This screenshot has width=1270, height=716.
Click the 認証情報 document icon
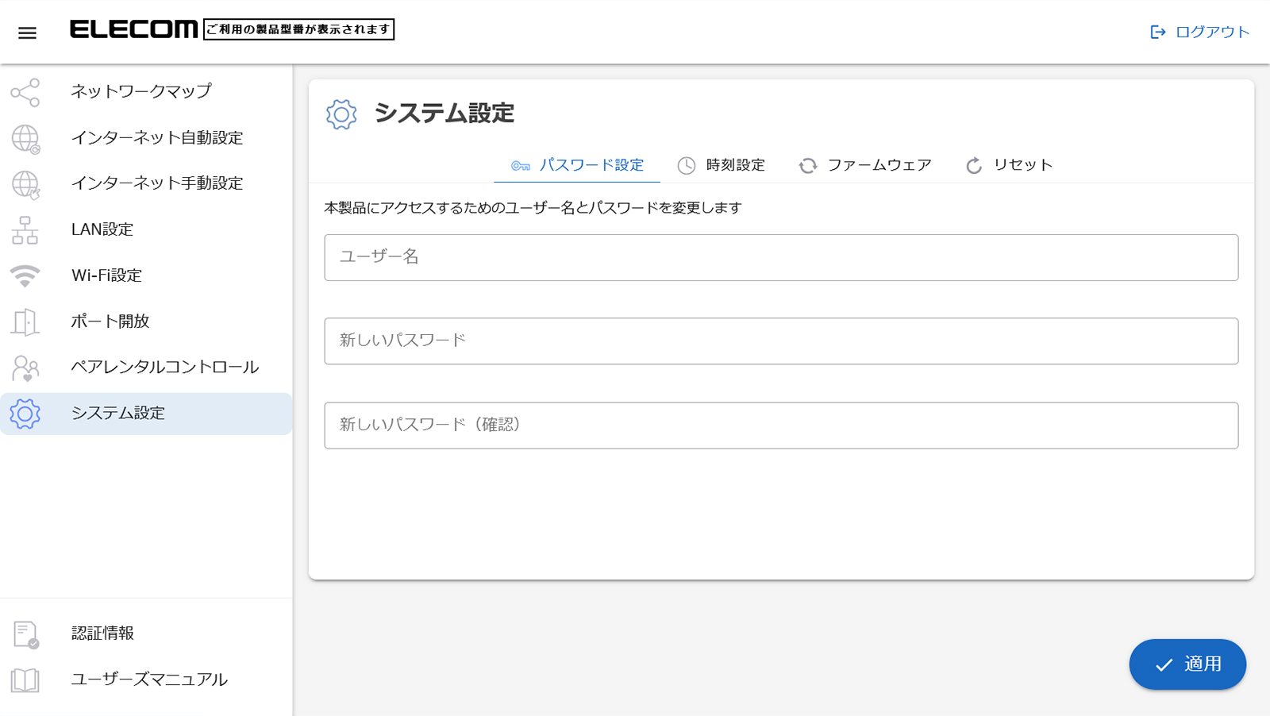[25, 634]
